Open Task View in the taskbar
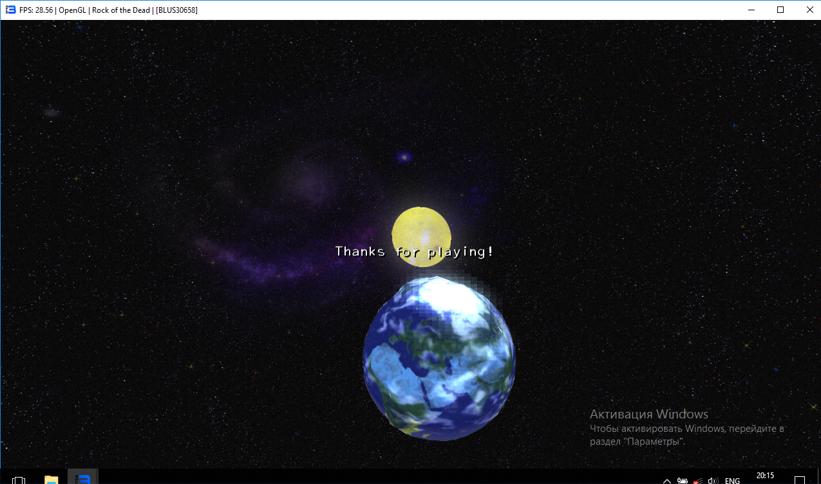Screen dimensions: 821x484 [19, 479]
